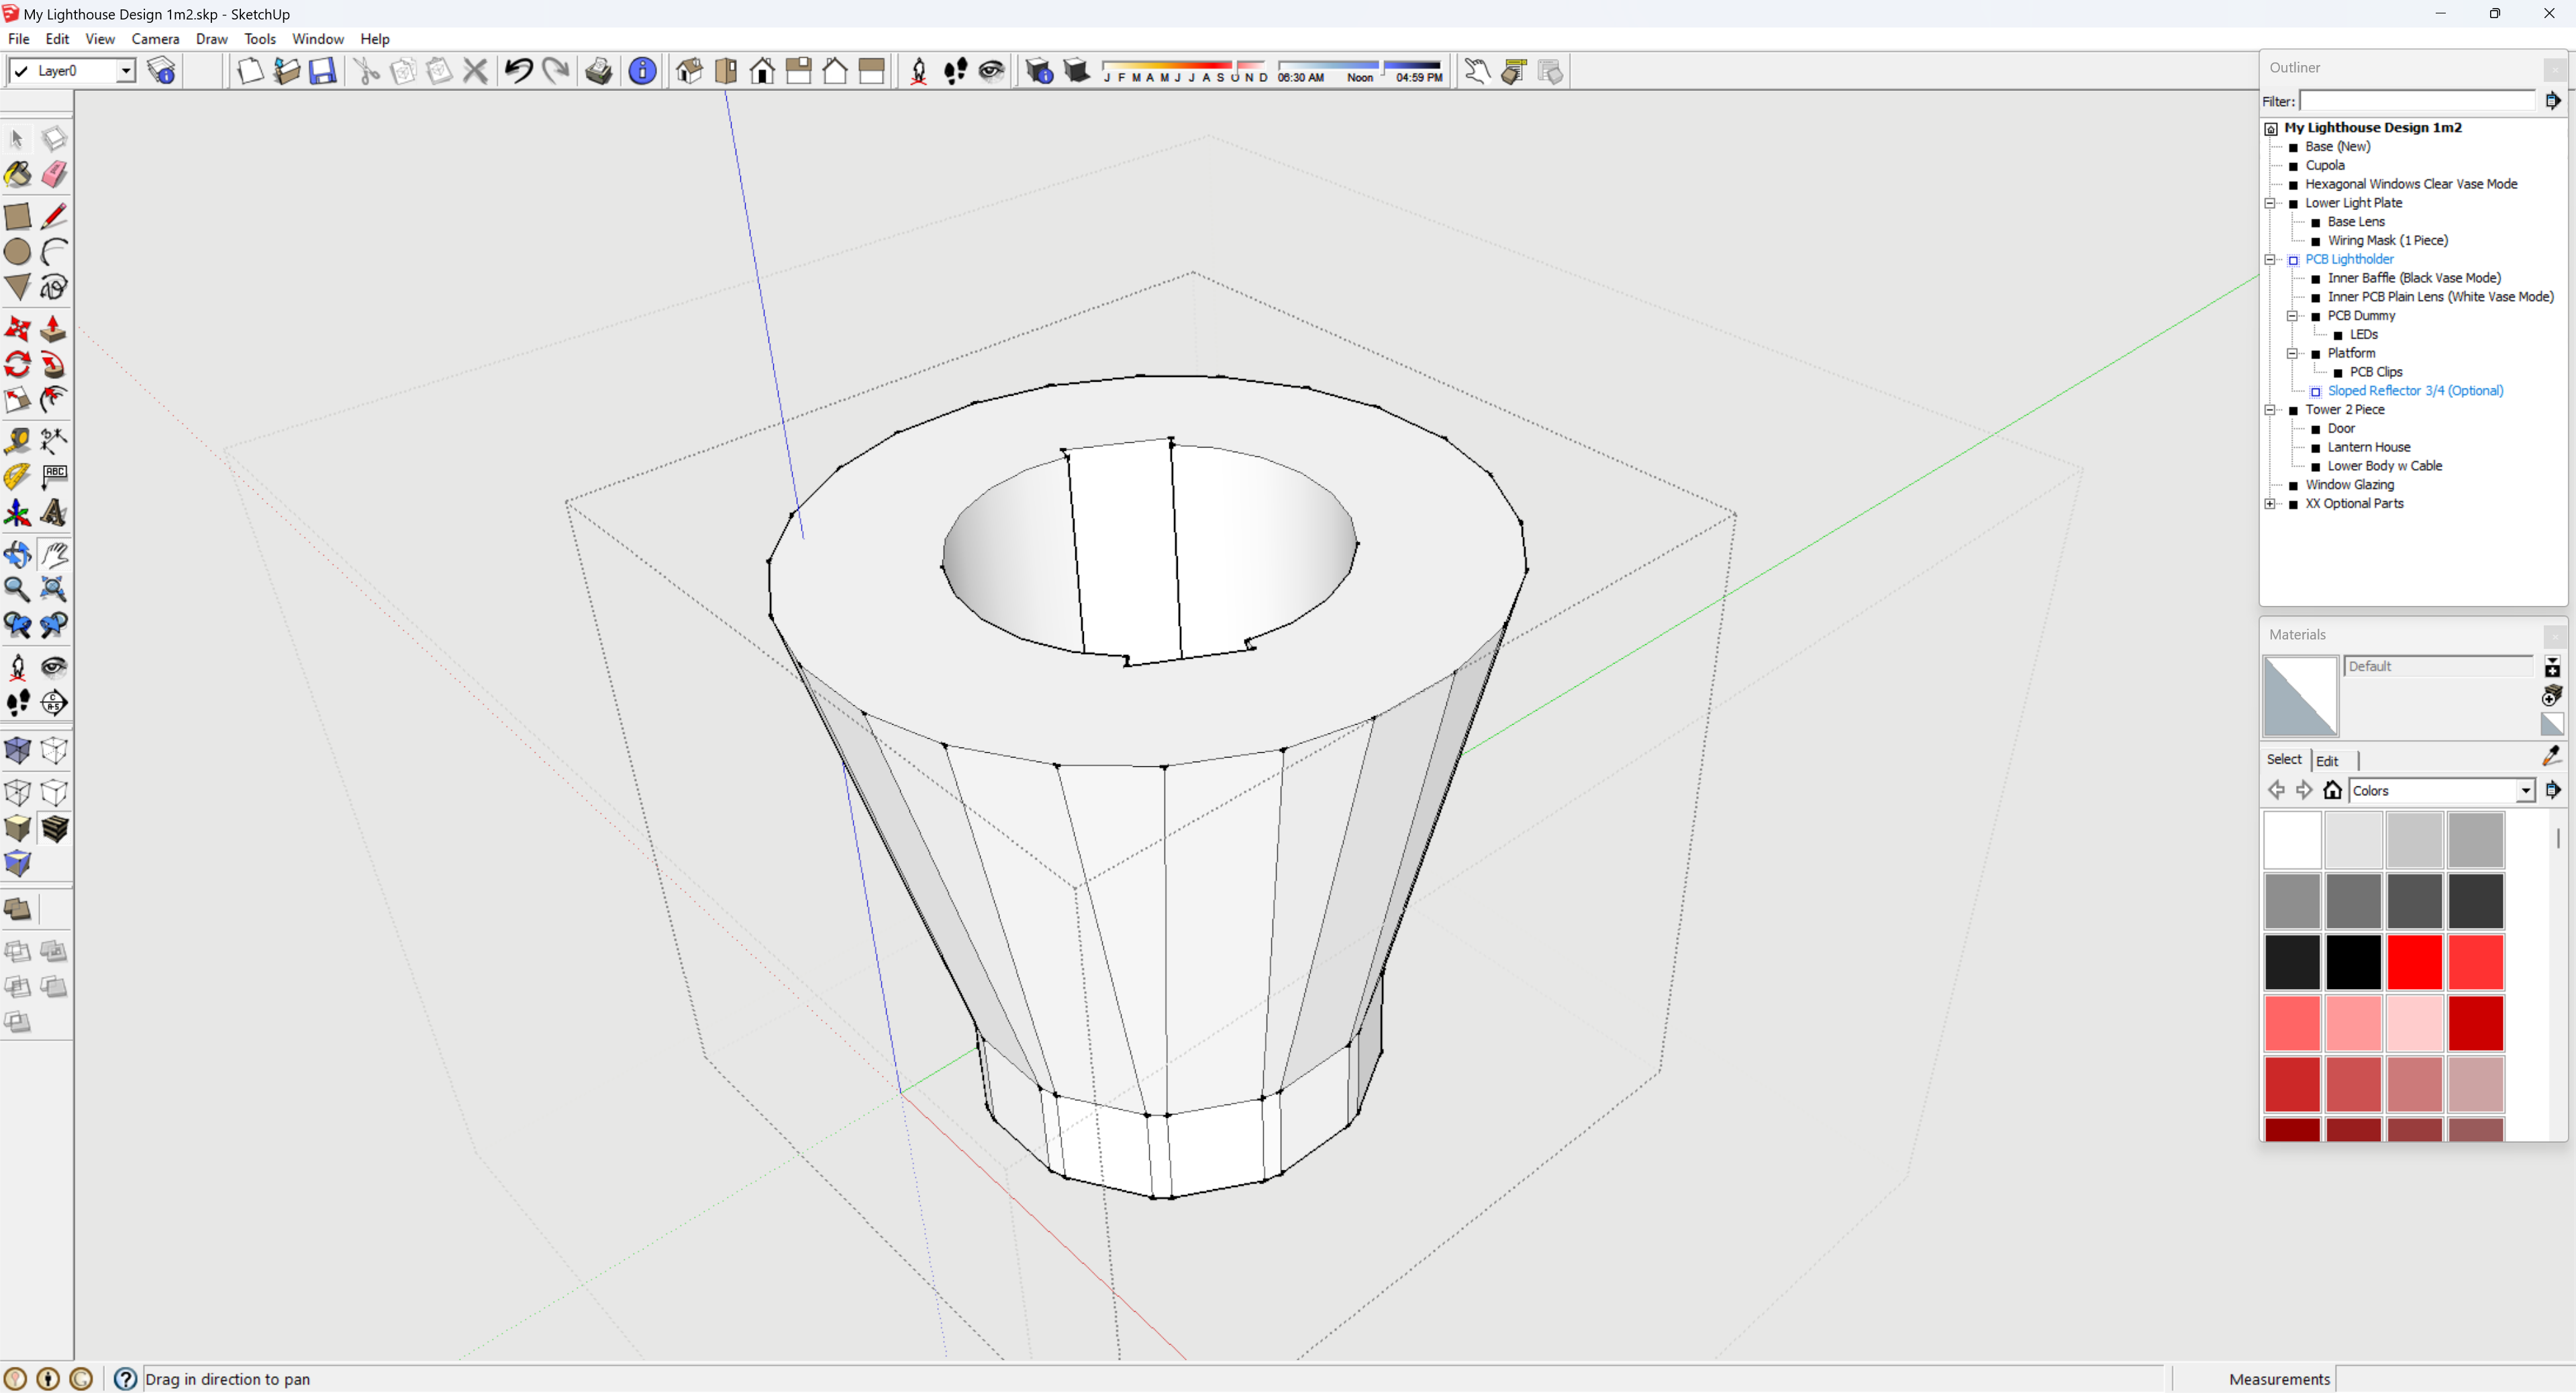Click the Undo arrow in toolbar
2576x1393 pixels.
point(518,71)
